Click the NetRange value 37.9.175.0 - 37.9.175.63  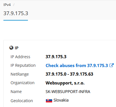[69, 74]
